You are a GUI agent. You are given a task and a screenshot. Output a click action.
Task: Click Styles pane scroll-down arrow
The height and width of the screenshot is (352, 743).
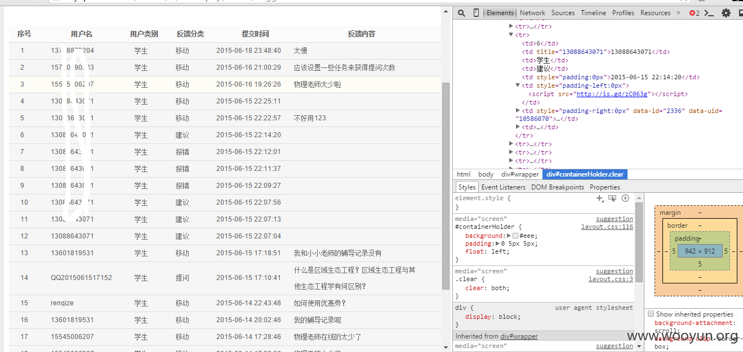point(638,347)
